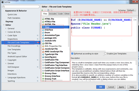Open the Keymap settings
The width and height of the screenshot is (139, 91).
[9, 21]
